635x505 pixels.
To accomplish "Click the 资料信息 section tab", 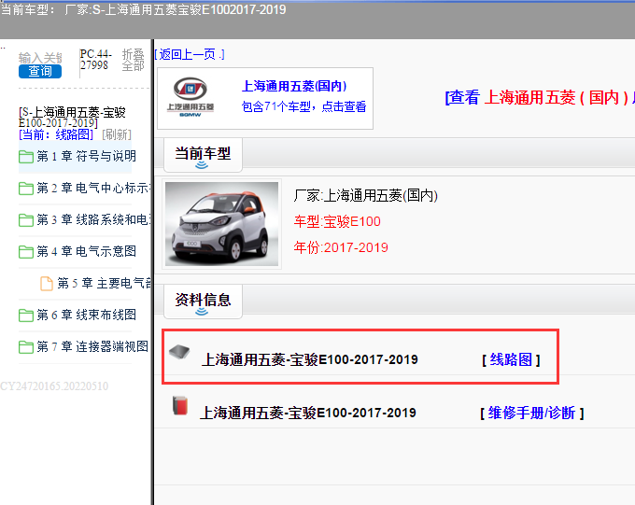I will 203,302.
